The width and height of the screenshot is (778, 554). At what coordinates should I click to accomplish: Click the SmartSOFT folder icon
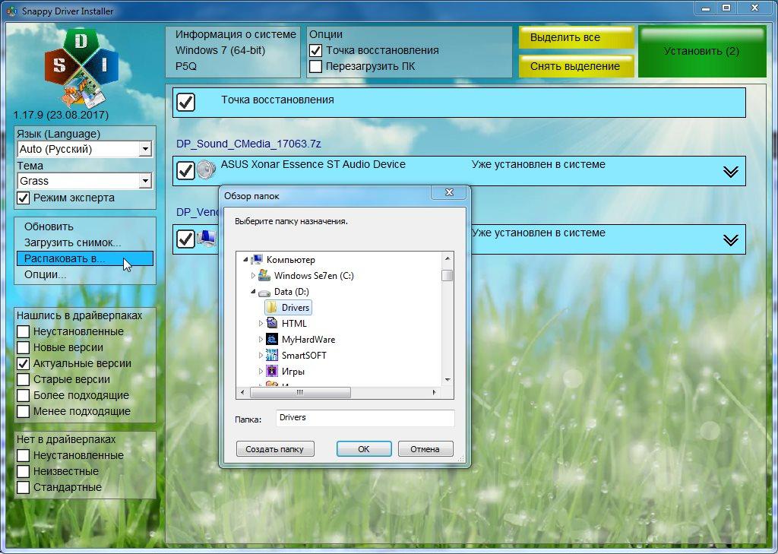271,356
